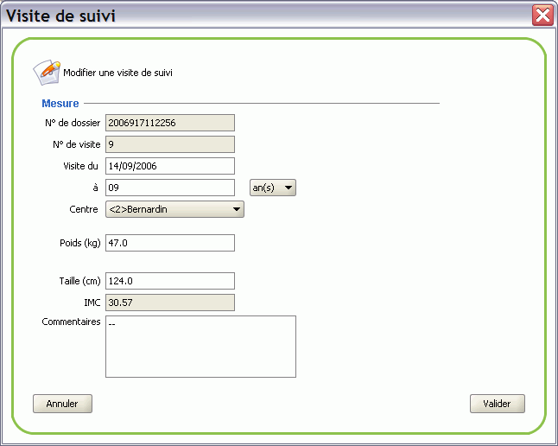Close the Visite de suivi window
The height and width of the screenshot is (446, 558).
click(x=542, y=15)
